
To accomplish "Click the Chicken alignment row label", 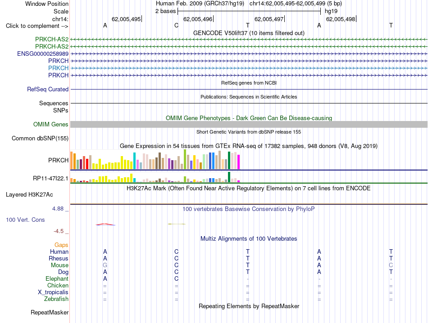I will click(x=58, y=285).
